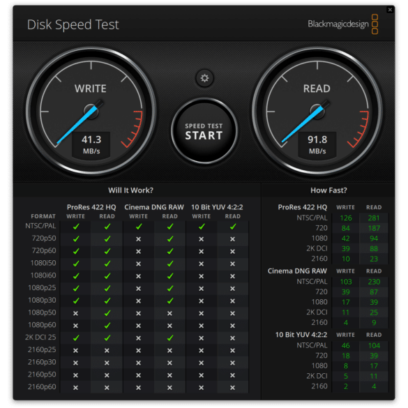The height and width of the screenshot is (408, 408).
Task: Click Cinema DNG NTSC/PAL read value 230
Action: click(374, 282)
